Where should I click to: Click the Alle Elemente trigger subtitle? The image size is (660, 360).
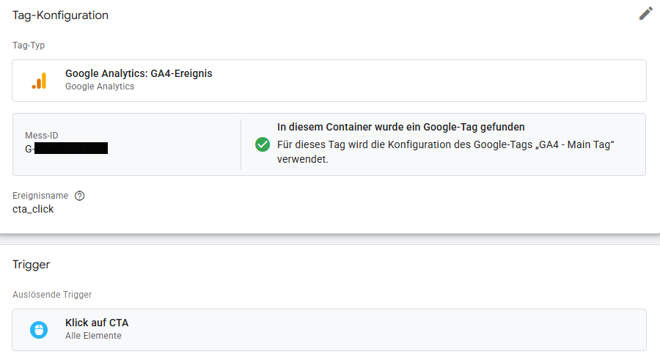point(93,336)
